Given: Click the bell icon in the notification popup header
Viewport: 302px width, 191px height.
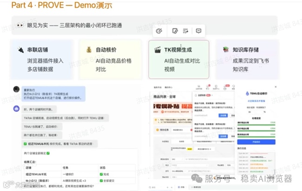Looking at the screenshot, I should [196, 95].
